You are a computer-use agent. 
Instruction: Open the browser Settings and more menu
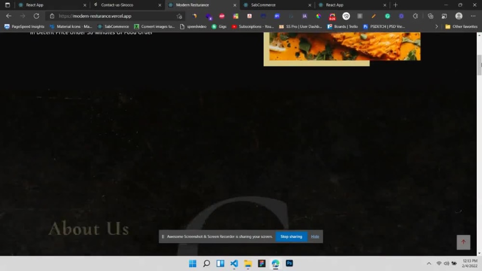point(473,16)
